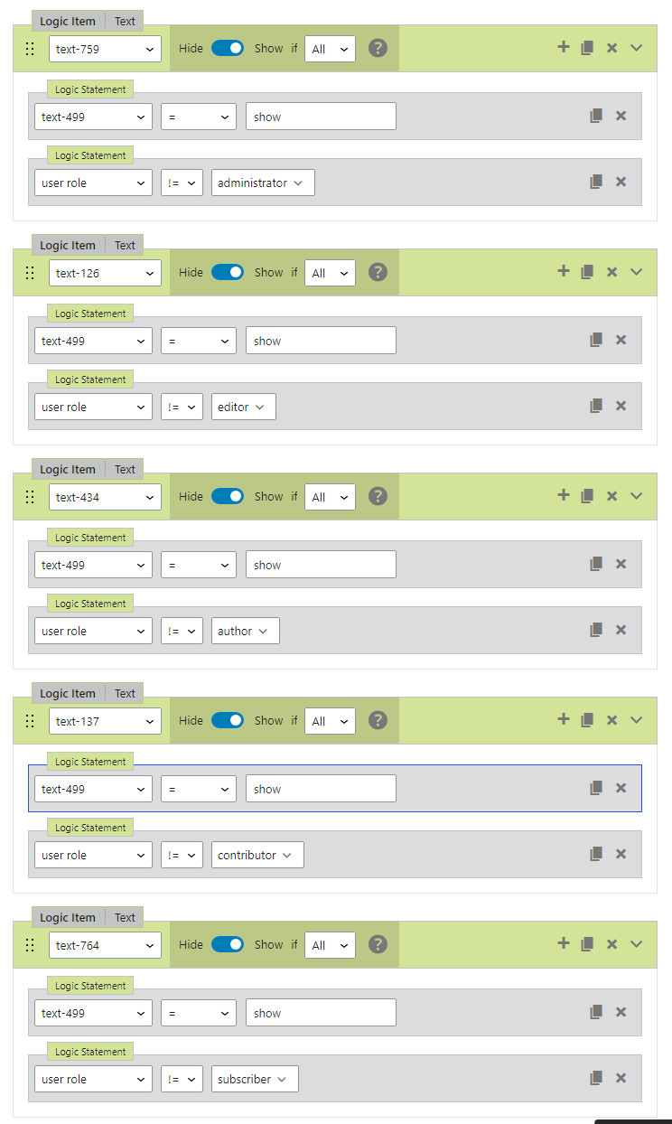Collapse the text-137 logic item
Viewport: 672px width, 1124px height.
tap(636, 720)
